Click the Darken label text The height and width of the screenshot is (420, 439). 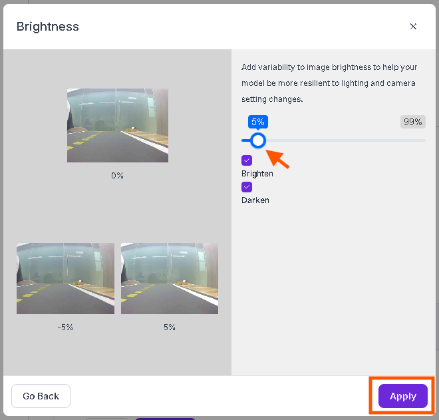(255, 200)
